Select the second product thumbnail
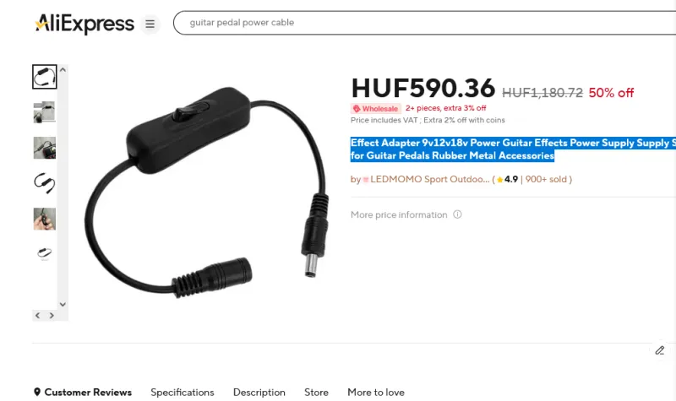Image resolution: width=676 pixels, height=401 pixels. coord(45,112)
